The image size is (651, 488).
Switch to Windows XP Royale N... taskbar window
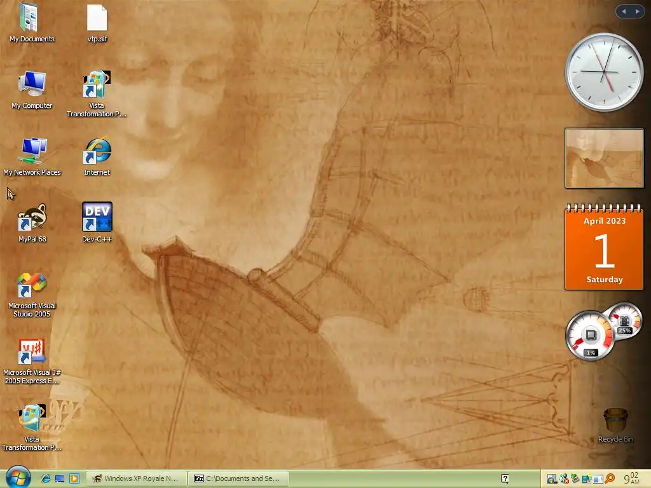tap(136, 478)
